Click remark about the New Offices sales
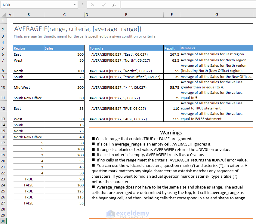Viewport: 256px width, 224px height. click(x=217, y=77)
